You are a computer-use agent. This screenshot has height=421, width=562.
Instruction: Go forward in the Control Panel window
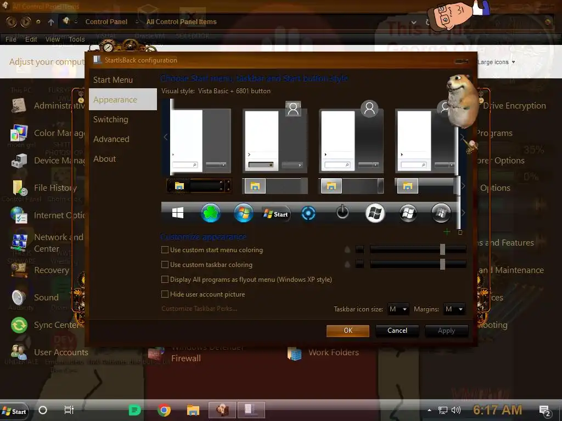pos(25,22)
